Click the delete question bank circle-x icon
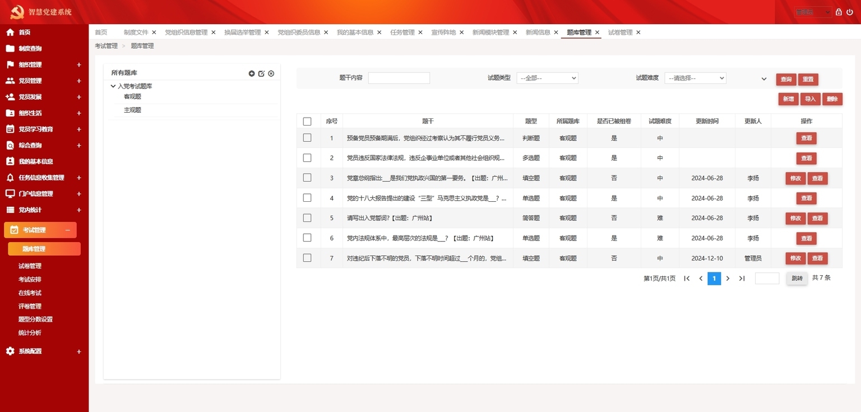This screenshot has width=861, height=412. coord(271,73)
